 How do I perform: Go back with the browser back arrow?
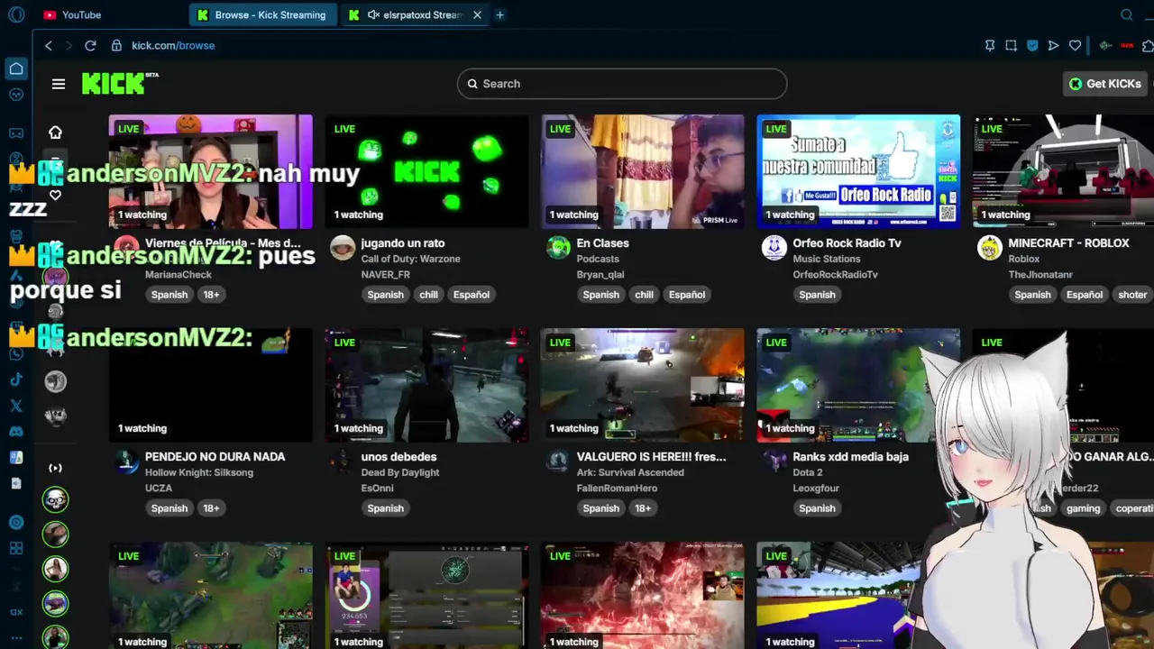click(x=49, y=45)
